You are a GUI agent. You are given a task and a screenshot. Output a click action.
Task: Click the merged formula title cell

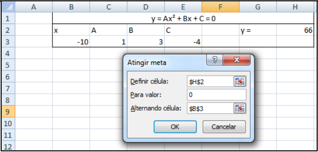[183, 19]
